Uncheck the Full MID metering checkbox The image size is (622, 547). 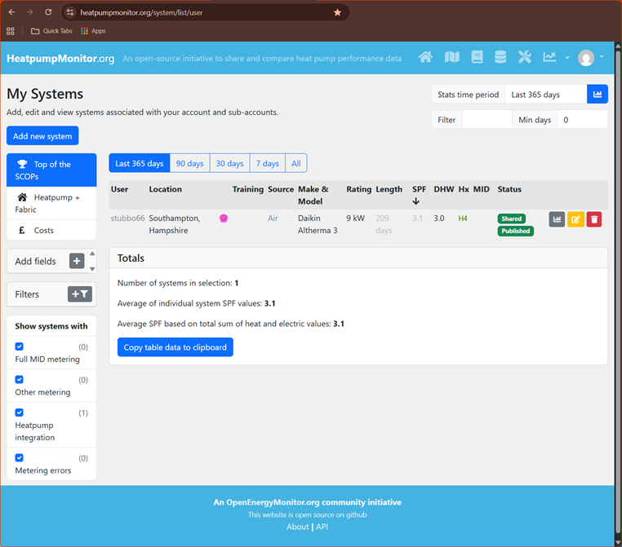pyautogui.click(x=20, y=346)
